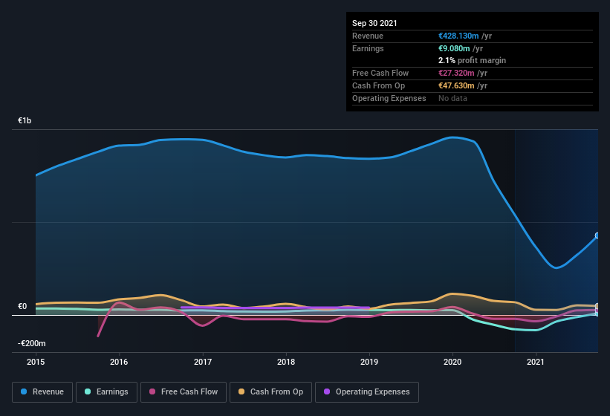Click the €428.130m revenue value
This screenshot has width=610, height=416.
(458, 36)
